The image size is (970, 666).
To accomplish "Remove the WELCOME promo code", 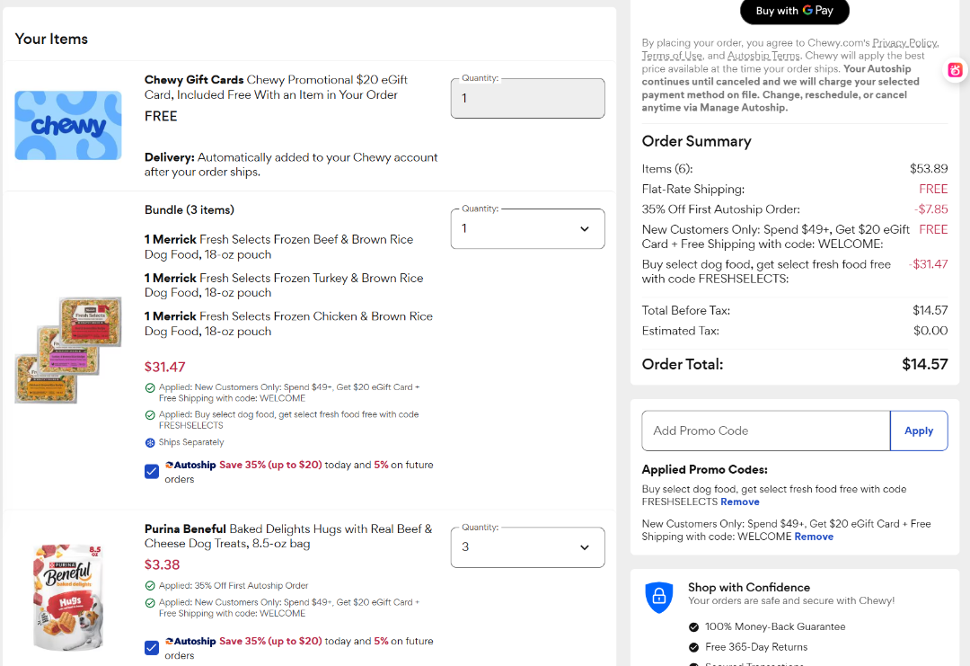I will (x=814, y=537).
